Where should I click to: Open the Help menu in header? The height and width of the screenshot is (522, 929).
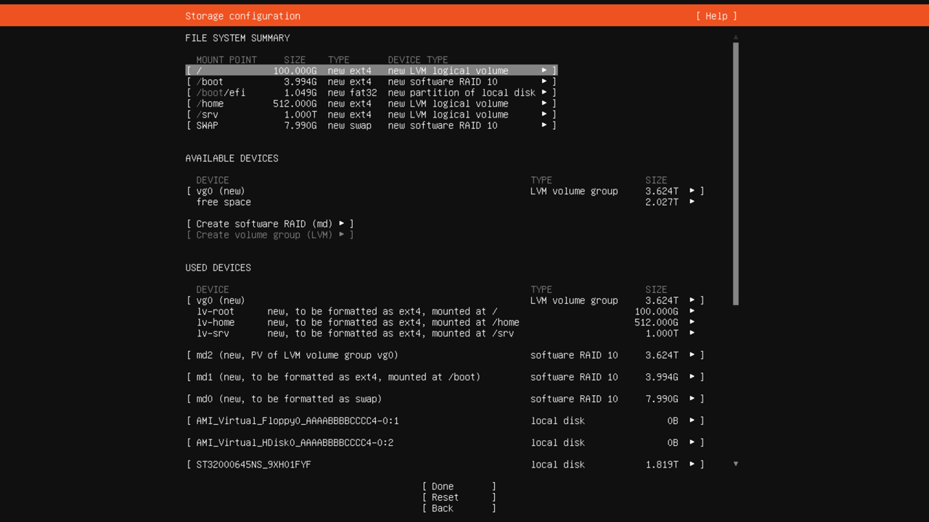click(716, 16)
